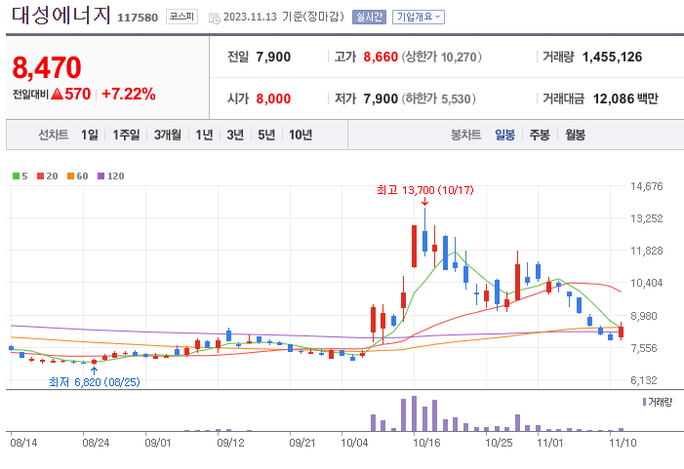Select the 3개월 line chart tab
The height and width of the screenshot is (469, 684).
(x=168, y=135)
